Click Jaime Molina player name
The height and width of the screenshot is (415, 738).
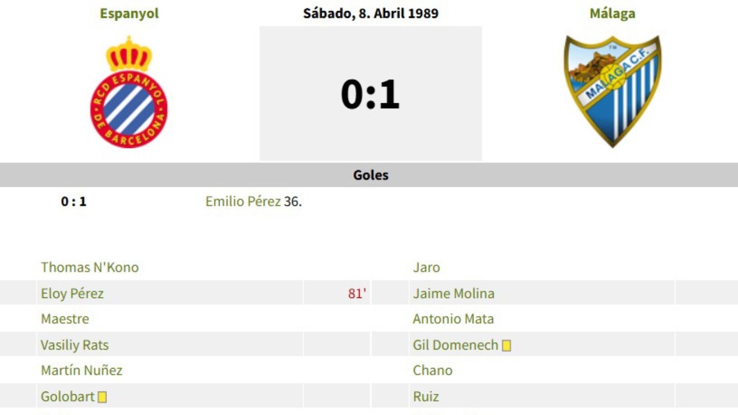tap(453, 293)
